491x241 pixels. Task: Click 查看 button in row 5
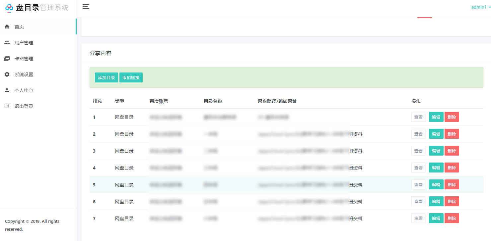pyautogui.click(x=419, y=184)
